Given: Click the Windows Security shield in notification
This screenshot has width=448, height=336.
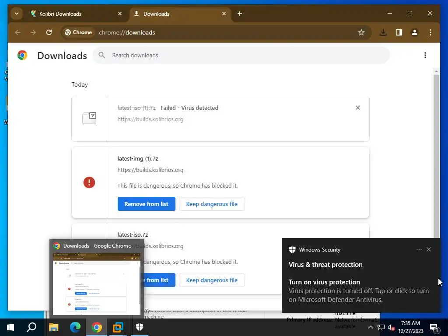Looking at the screenshot, I should click(292, 250).
